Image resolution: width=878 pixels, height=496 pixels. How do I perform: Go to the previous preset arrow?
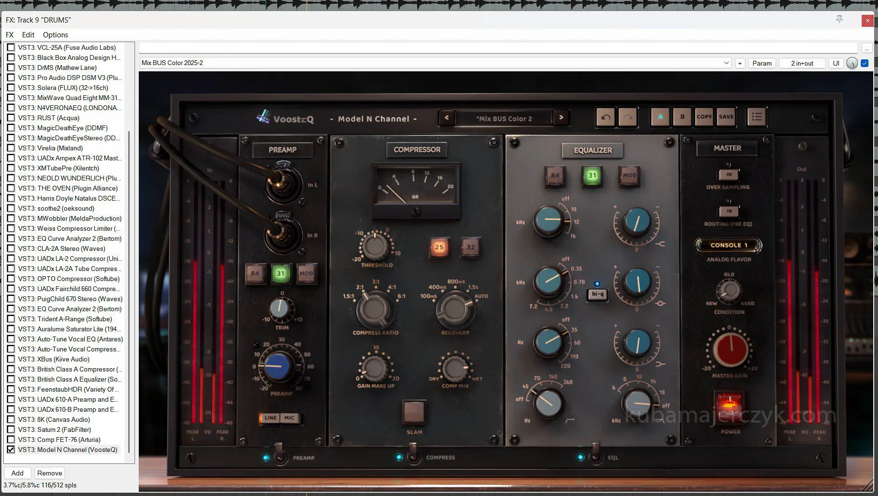[446, 118]
